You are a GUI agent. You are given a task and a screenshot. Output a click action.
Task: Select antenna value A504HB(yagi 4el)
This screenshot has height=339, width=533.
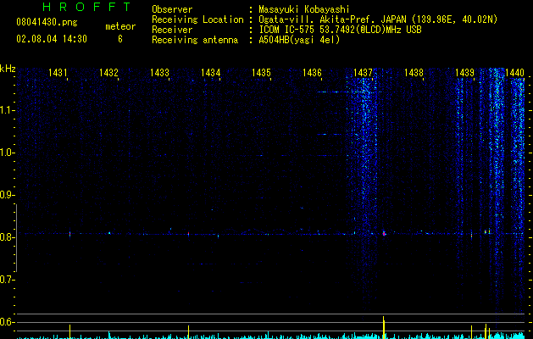point(299,40)
